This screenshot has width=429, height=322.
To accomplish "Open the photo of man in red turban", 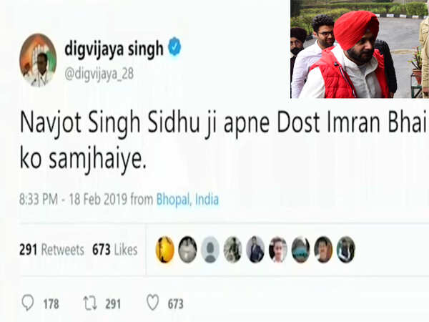I will (x=360, y=49).
